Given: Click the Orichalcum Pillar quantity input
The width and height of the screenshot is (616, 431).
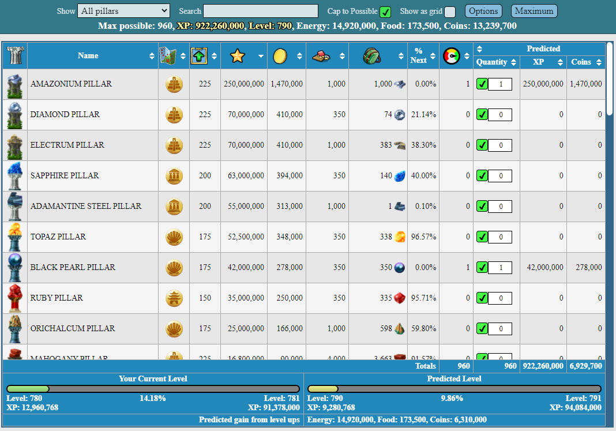Looking at the screenshot, I should (x=500, y=329).
